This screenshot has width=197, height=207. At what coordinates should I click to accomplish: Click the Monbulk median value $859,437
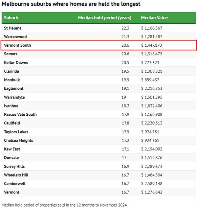(150, 80)
